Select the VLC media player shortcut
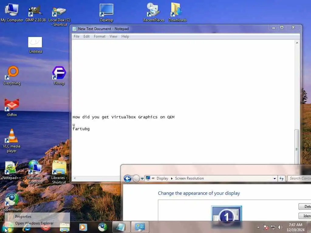The width and height of the screenshot is (311, 233). (12, 141)
